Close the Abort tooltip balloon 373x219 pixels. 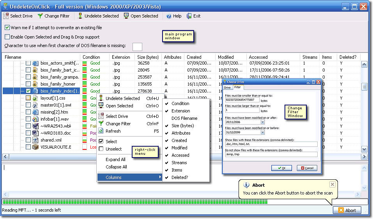click(x=332, y=184)
